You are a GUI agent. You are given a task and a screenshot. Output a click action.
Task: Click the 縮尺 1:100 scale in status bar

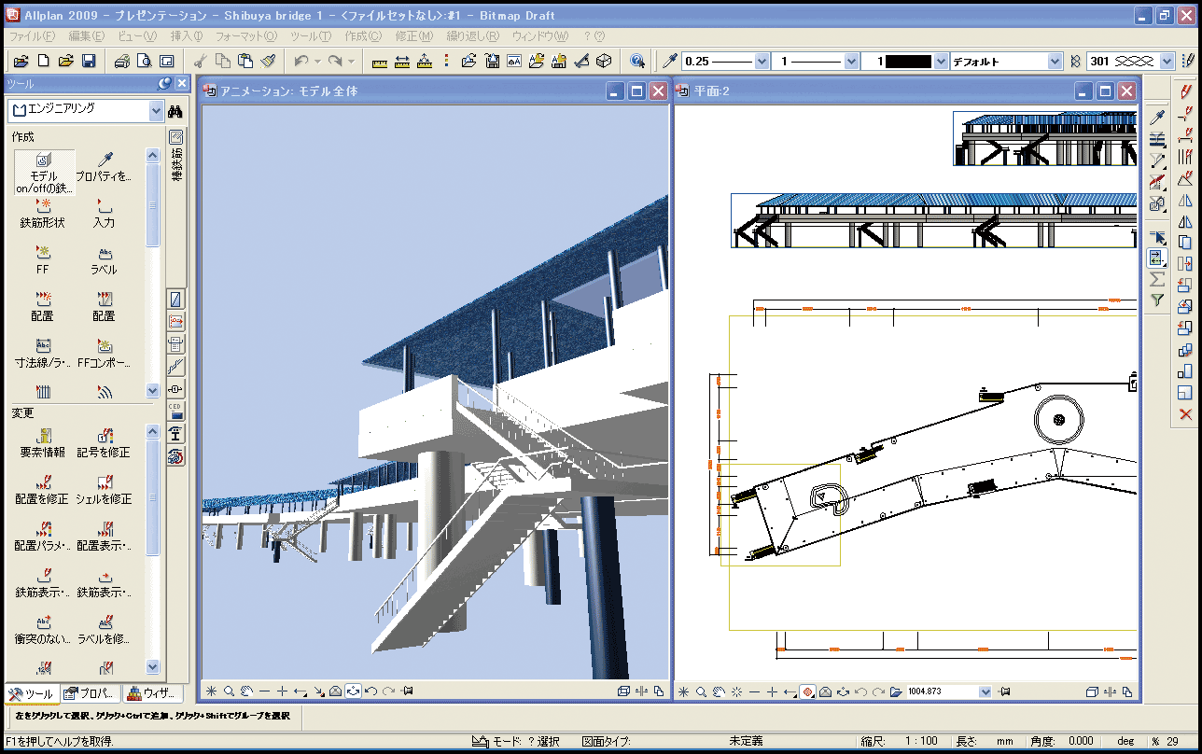[x=923, y=741]
